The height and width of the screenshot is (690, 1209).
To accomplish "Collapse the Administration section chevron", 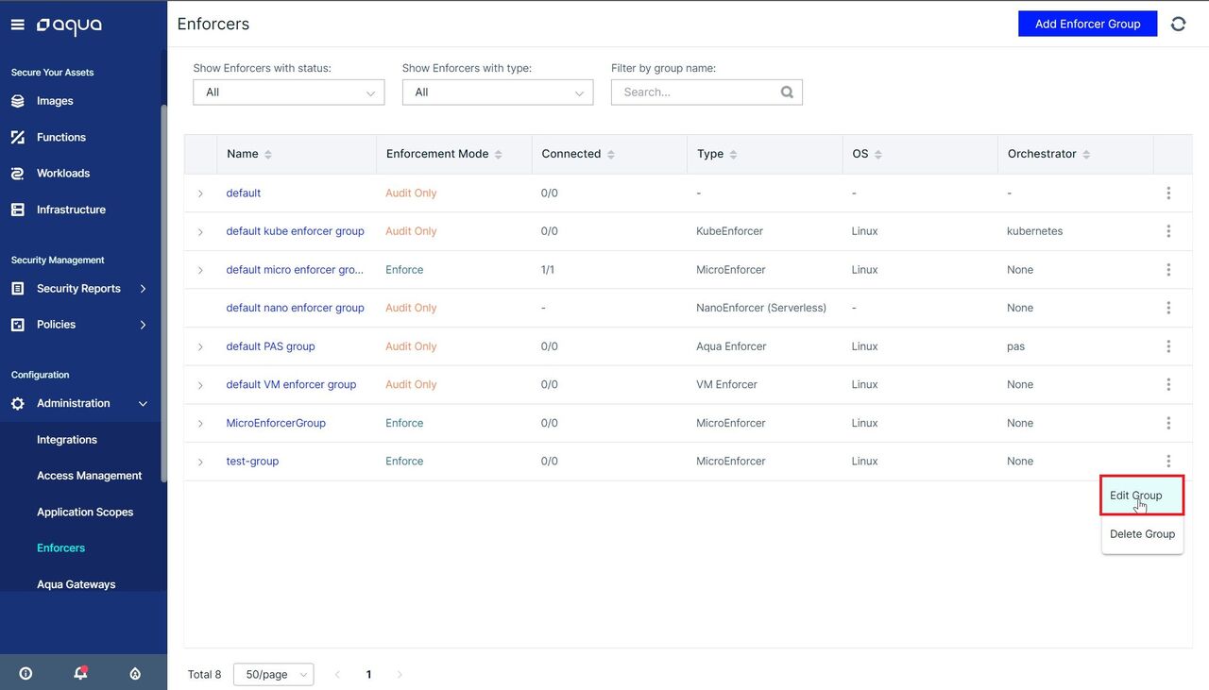I will click(x=144, y=404).
